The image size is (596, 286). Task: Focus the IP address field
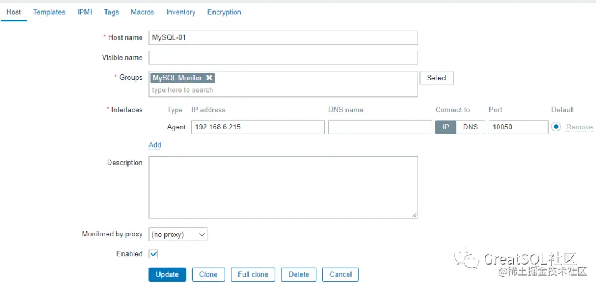[258, 127]
